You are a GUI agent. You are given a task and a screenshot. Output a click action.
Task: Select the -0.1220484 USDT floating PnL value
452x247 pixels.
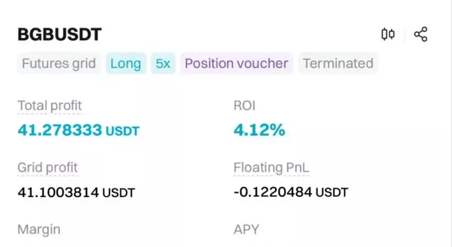click(291, 192)
